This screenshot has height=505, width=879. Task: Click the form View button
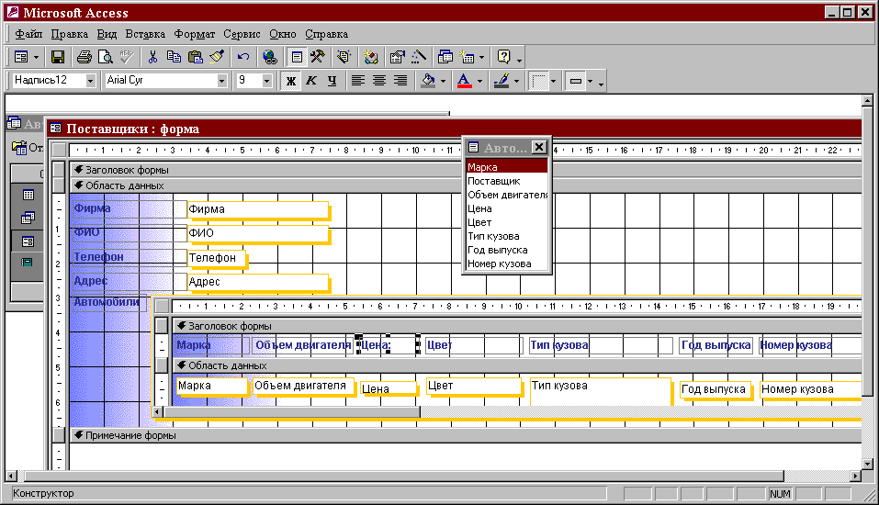click(x=21, y=57)
